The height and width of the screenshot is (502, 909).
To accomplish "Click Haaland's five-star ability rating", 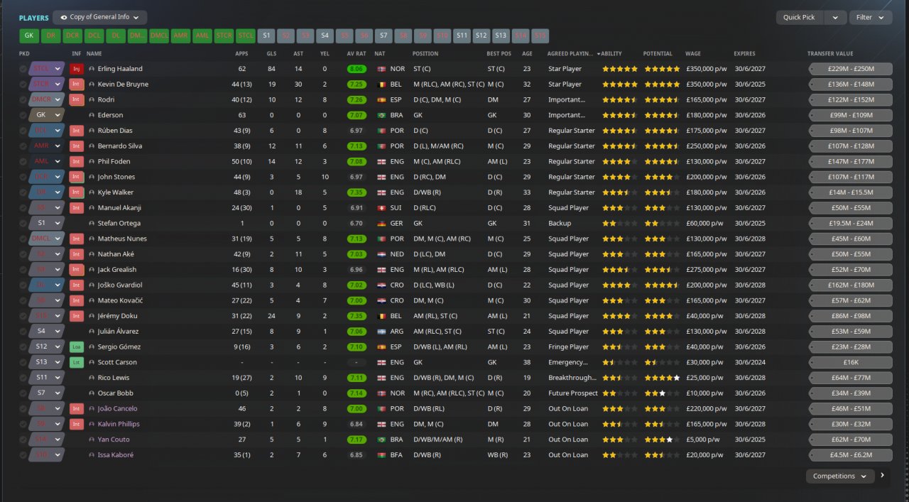I will click(619, 69).
